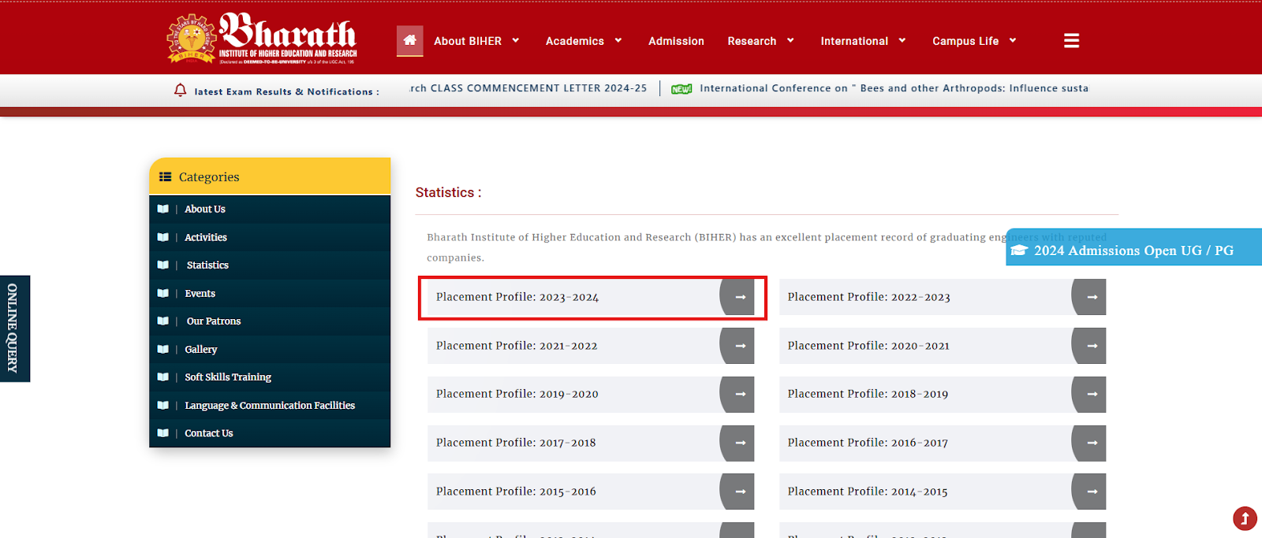Image resolution: width=1262 pixels, height=538 pixels.
Task: Click book icon beside Soft Skills Training
Action: point(163,377)
